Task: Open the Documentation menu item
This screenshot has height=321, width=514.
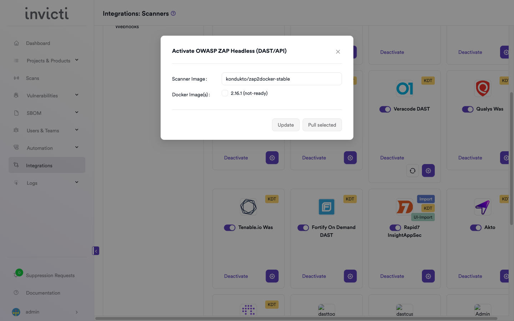Action: tap(43, 293)
